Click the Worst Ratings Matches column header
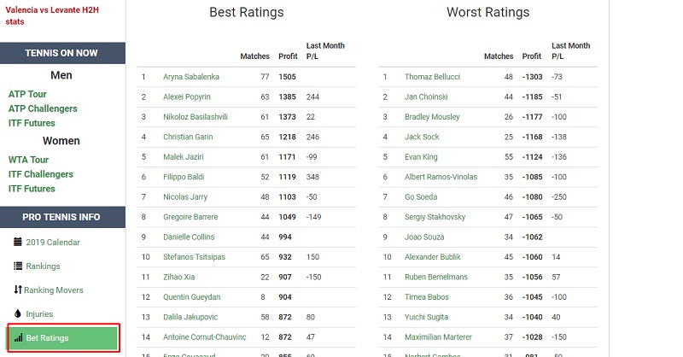 click(499, 56)
